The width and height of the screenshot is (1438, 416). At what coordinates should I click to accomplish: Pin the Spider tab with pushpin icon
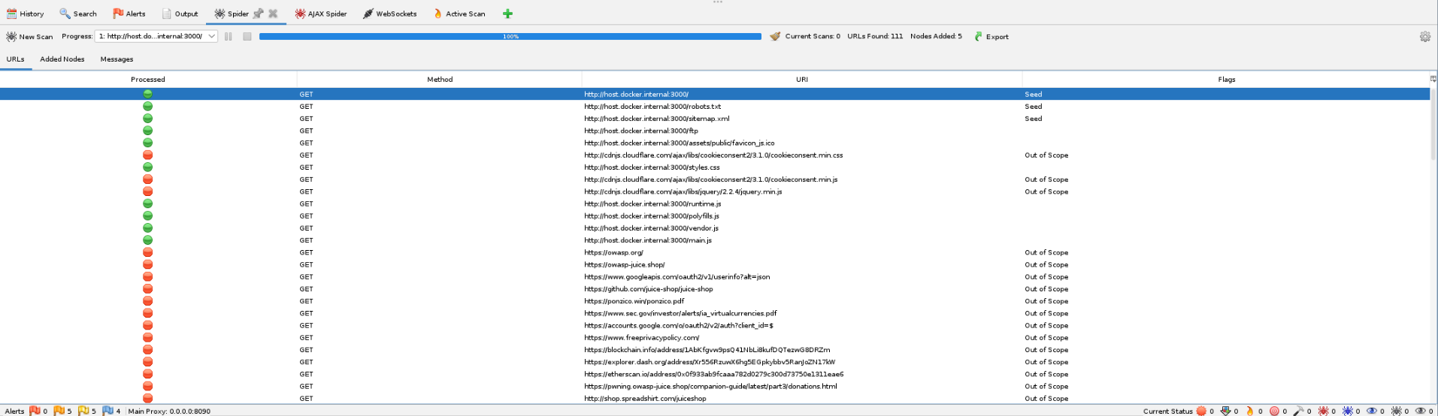tap(259, 14)
